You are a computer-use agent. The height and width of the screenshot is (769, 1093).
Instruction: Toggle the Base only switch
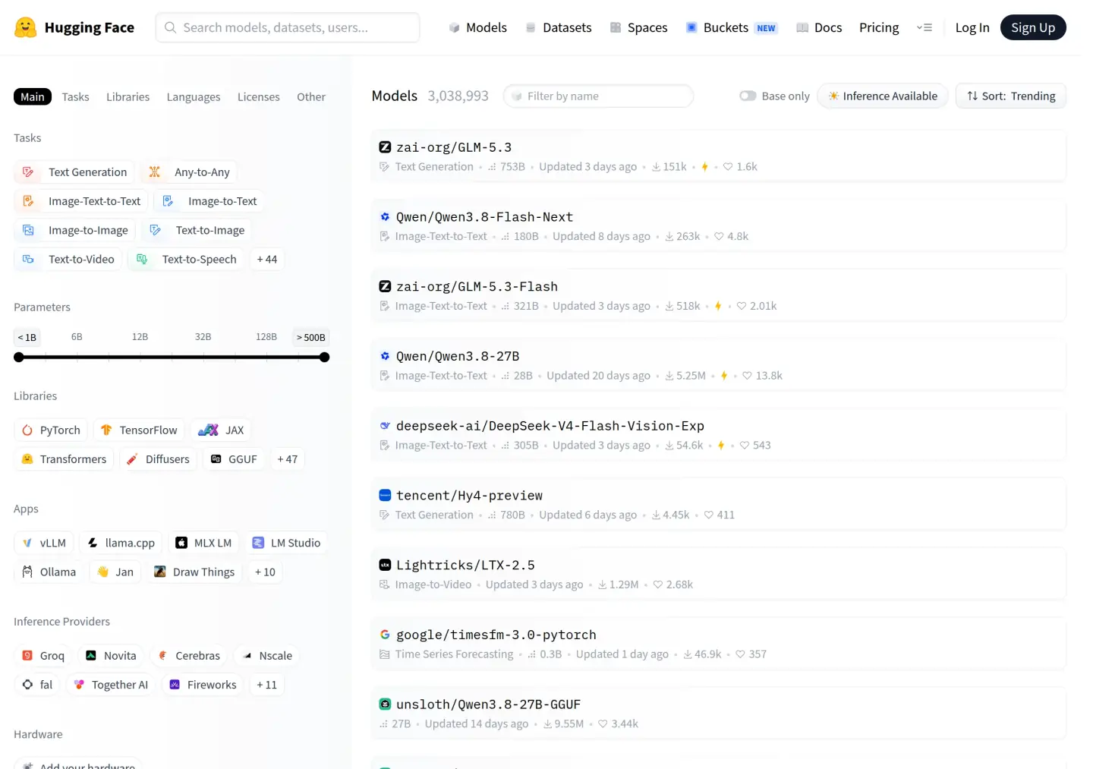[748, 96]
